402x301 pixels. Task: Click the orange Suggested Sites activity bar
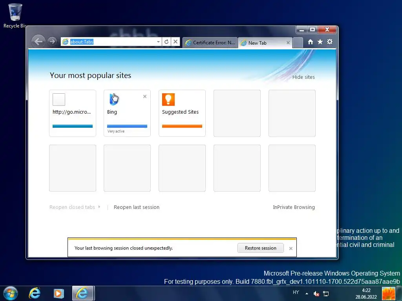tap(182, 126)
